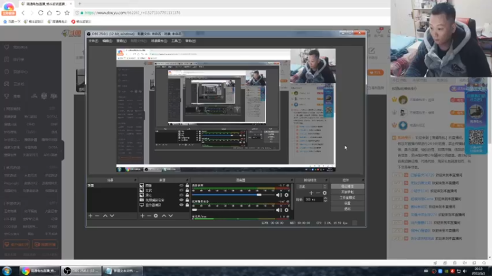Move scene up in Scenes dock
Viewport: 492px width, 276px height.
tap(105, 216)
